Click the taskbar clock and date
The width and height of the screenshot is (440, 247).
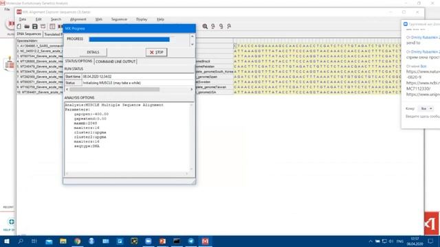coord(415,241)
